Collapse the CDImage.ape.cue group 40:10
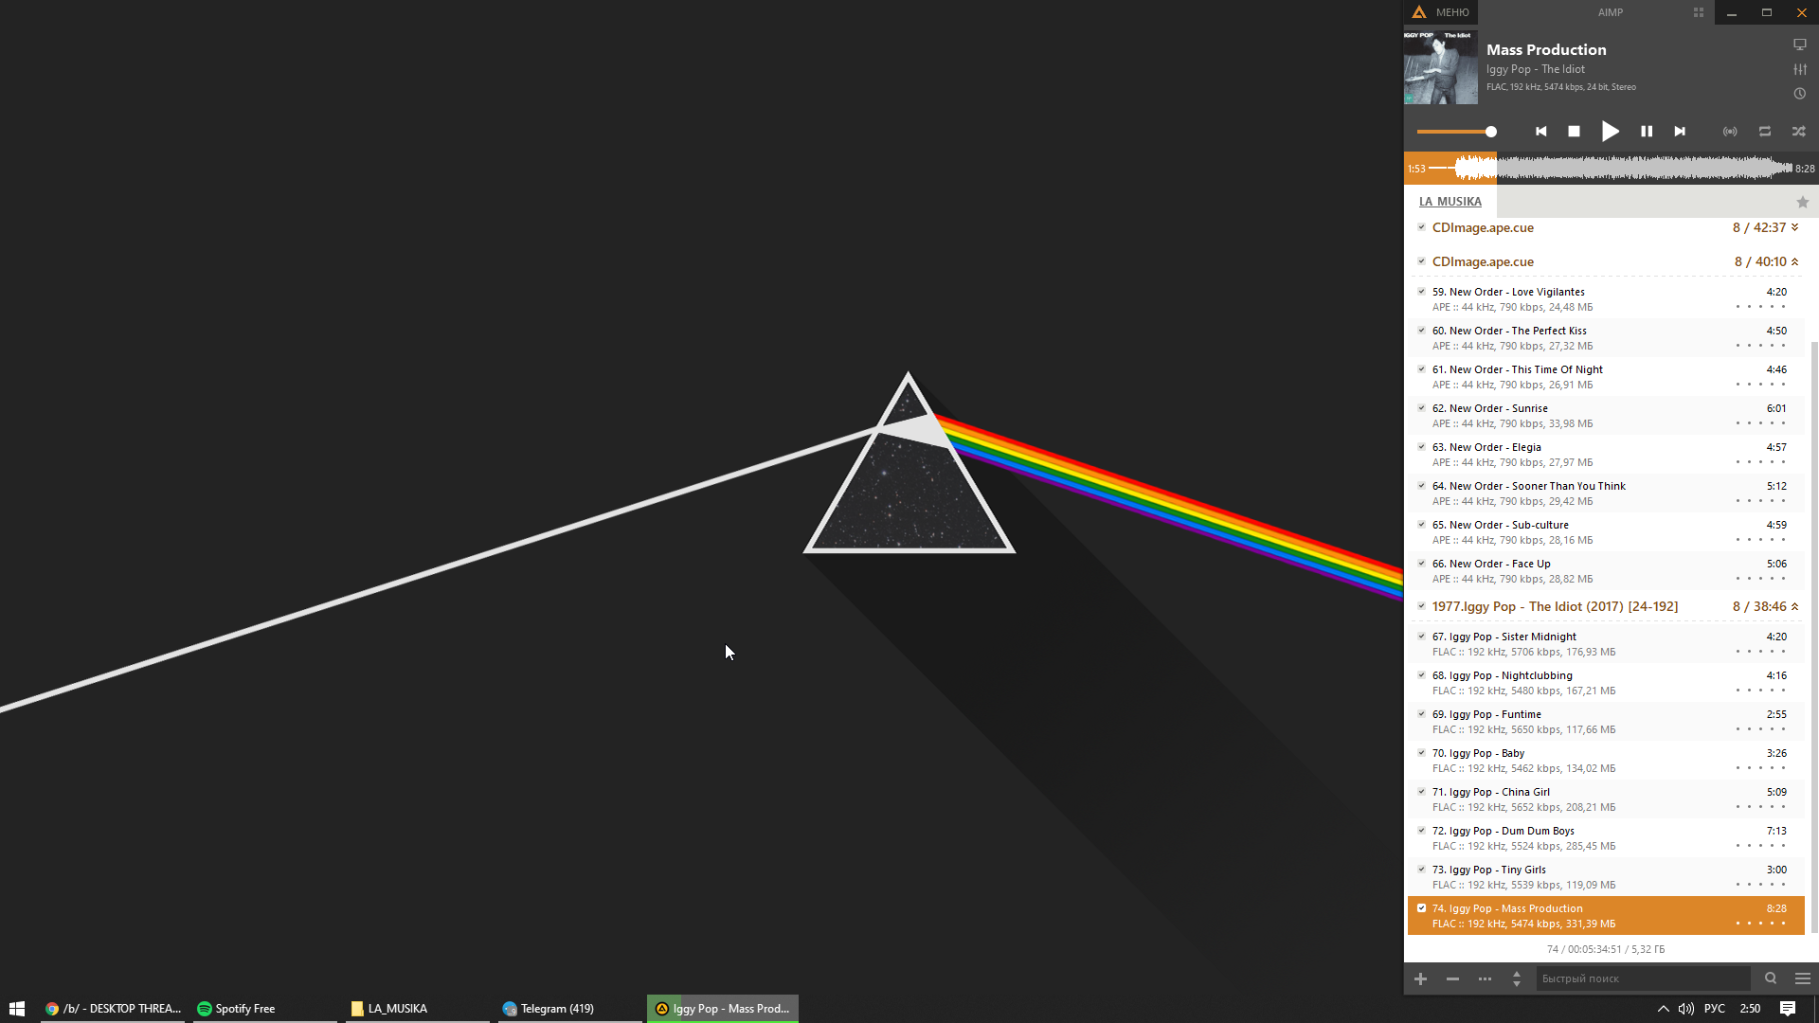Screen dimensions: 1819x1023 pos(1794,261)
